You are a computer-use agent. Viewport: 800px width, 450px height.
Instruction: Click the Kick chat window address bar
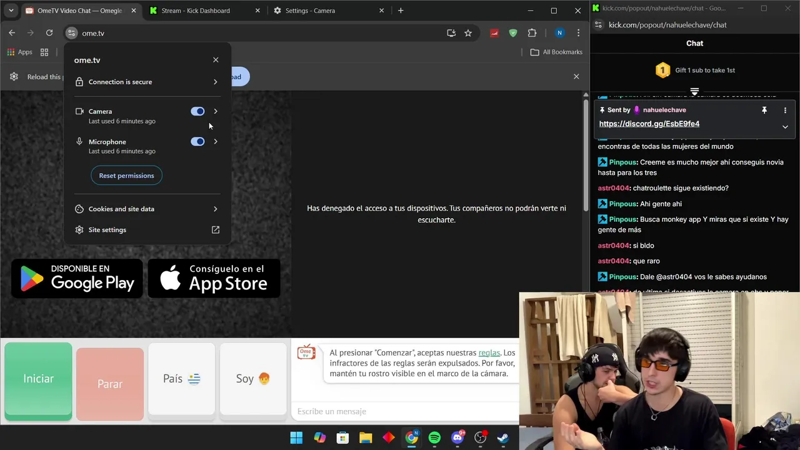click(x=667, y=25)
